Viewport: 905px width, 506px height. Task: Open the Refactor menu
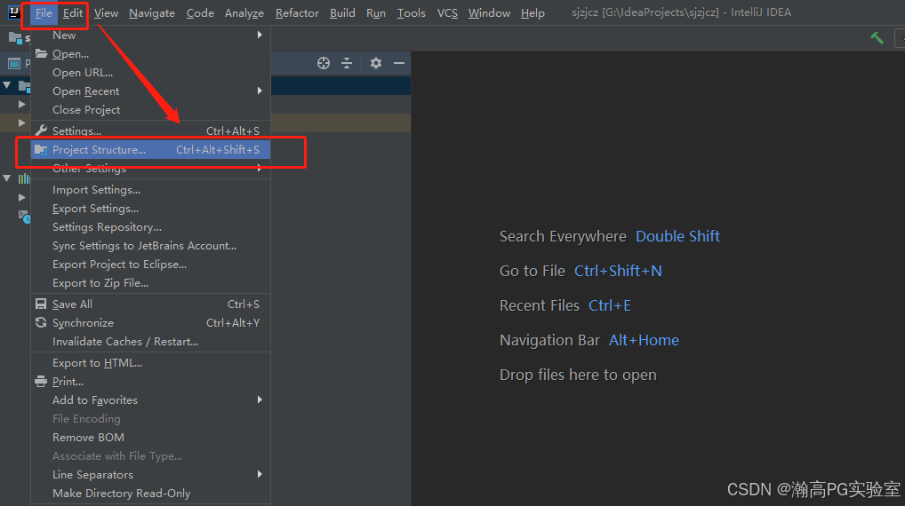(297, 12)
